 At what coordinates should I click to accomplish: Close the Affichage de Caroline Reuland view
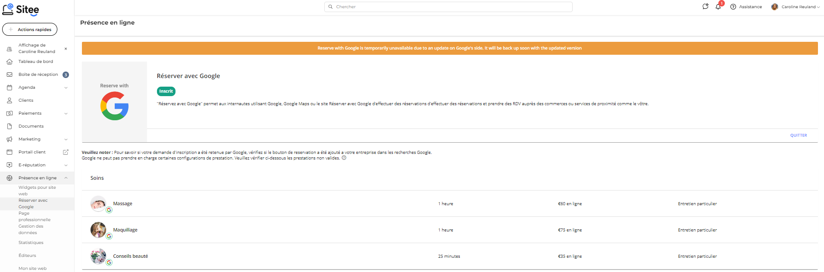click(x=66, y=49)
